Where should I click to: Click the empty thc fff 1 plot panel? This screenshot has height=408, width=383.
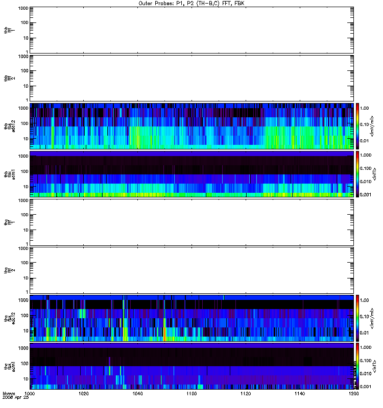coord(192,222)
